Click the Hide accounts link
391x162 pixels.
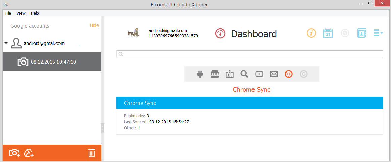pos(94,26)
